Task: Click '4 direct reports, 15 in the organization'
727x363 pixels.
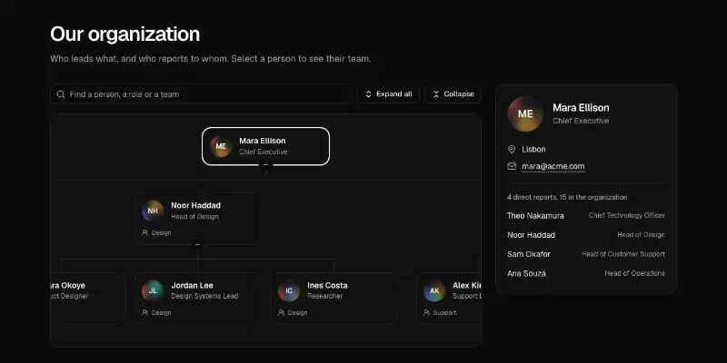Action: (x=567, y=197)
